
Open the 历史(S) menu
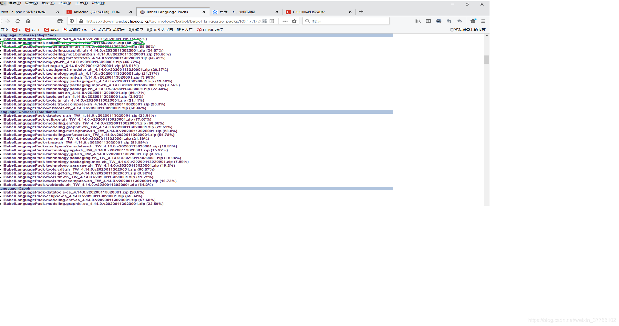(x=48, y=3)
